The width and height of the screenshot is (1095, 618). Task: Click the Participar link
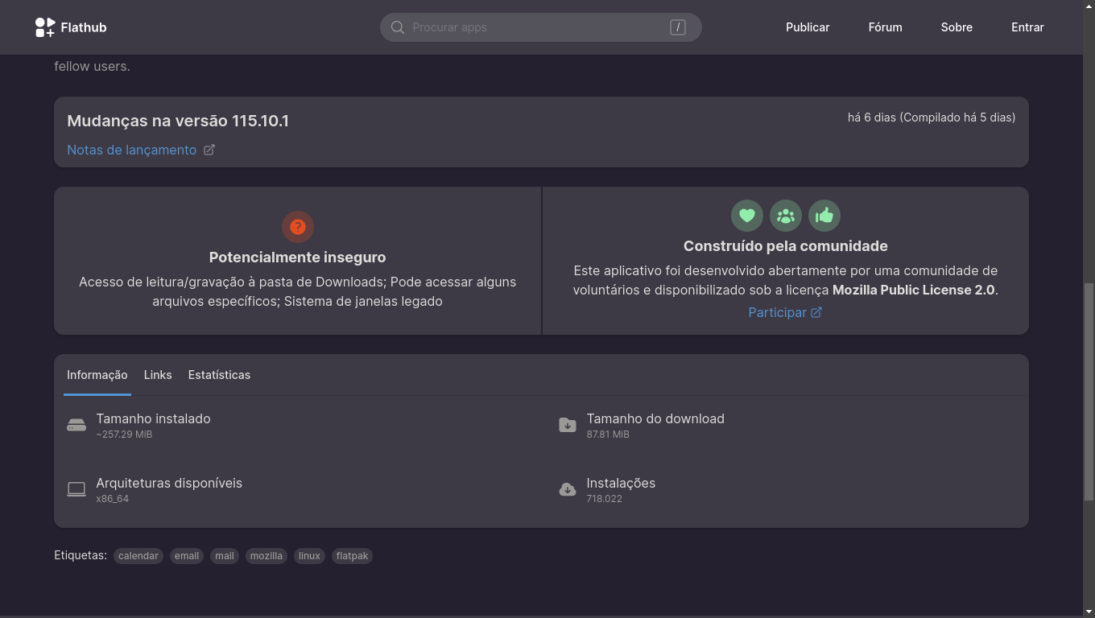779,312
